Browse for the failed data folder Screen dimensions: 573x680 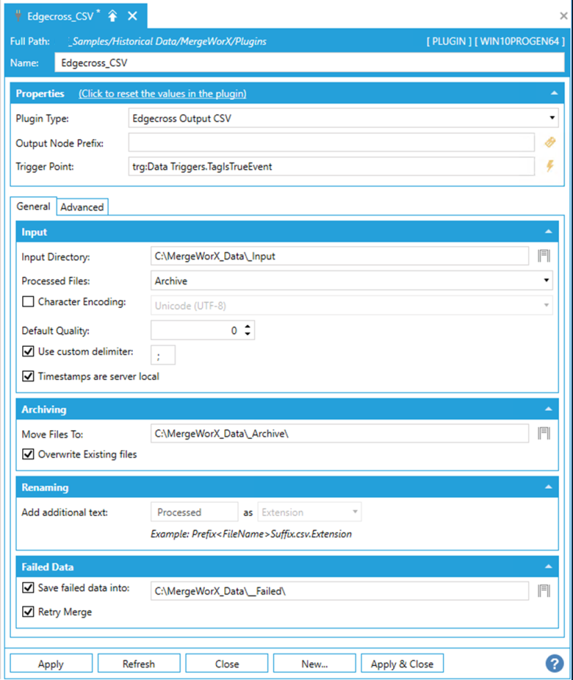pyautogui.click(x=544, y=591)
